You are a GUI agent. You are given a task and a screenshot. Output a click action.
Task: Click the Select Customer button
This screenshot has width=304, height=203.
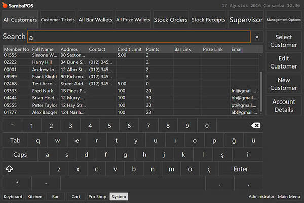(283, 41)
